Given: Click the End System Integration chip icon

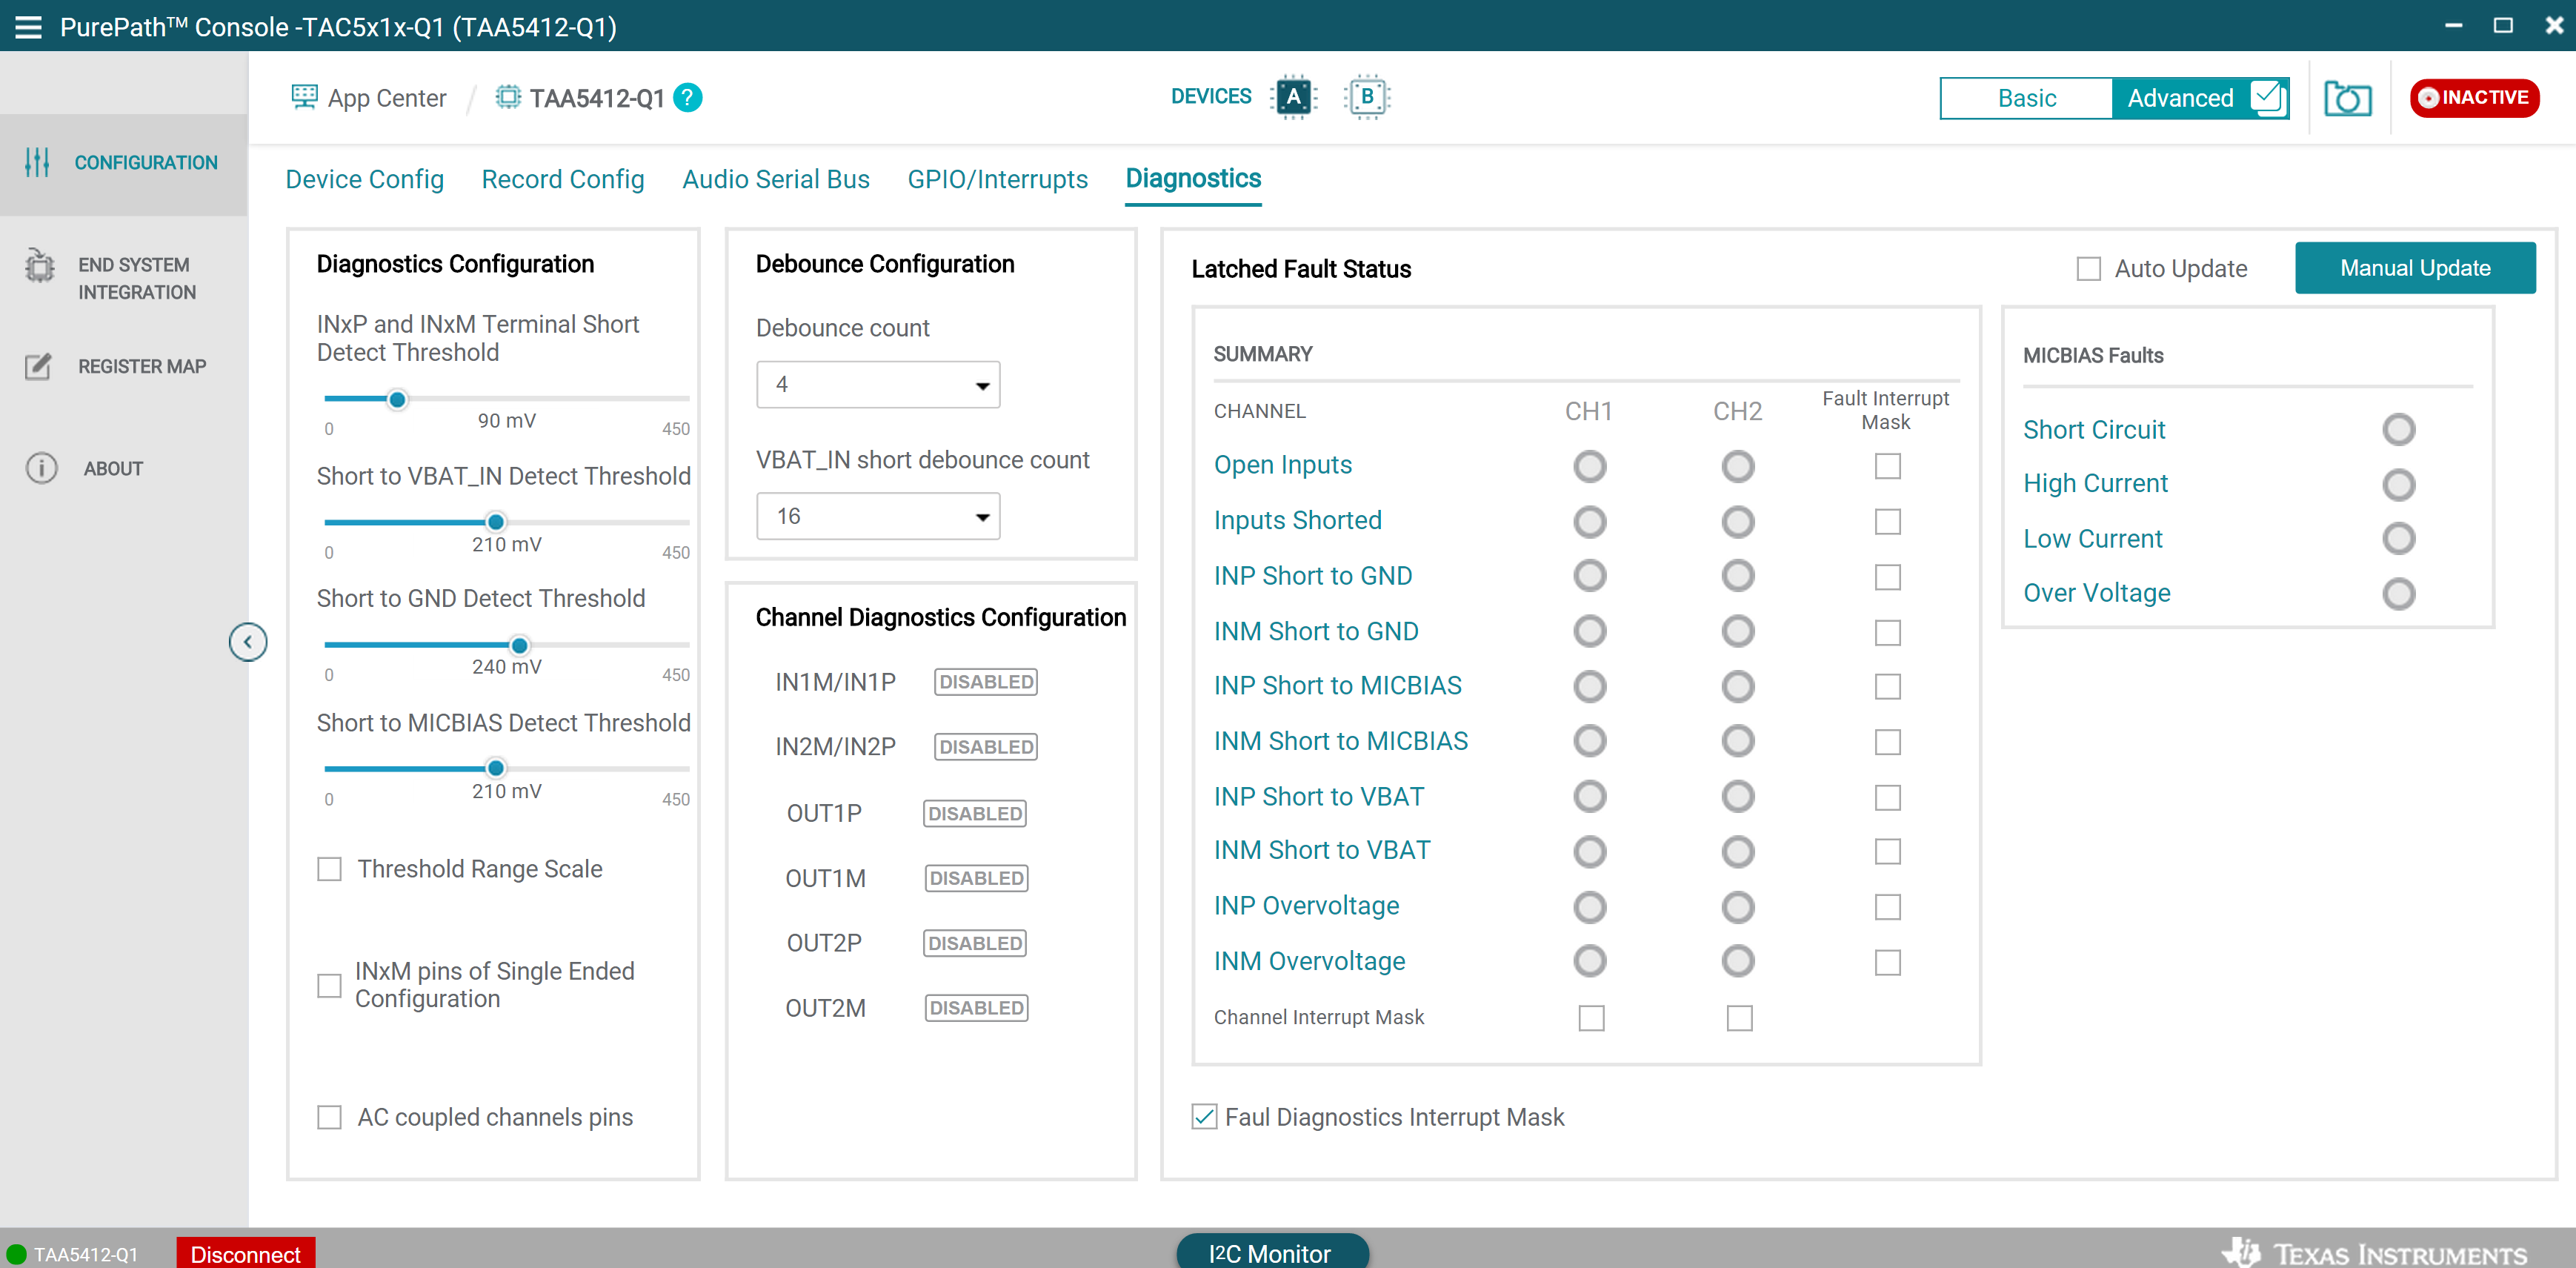Looking at the screenshot, I should coord(40,266).
